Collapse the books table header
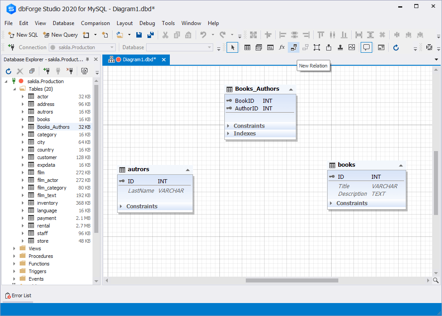The height and width of the screenshot is (316, 442). click(401, 164)
